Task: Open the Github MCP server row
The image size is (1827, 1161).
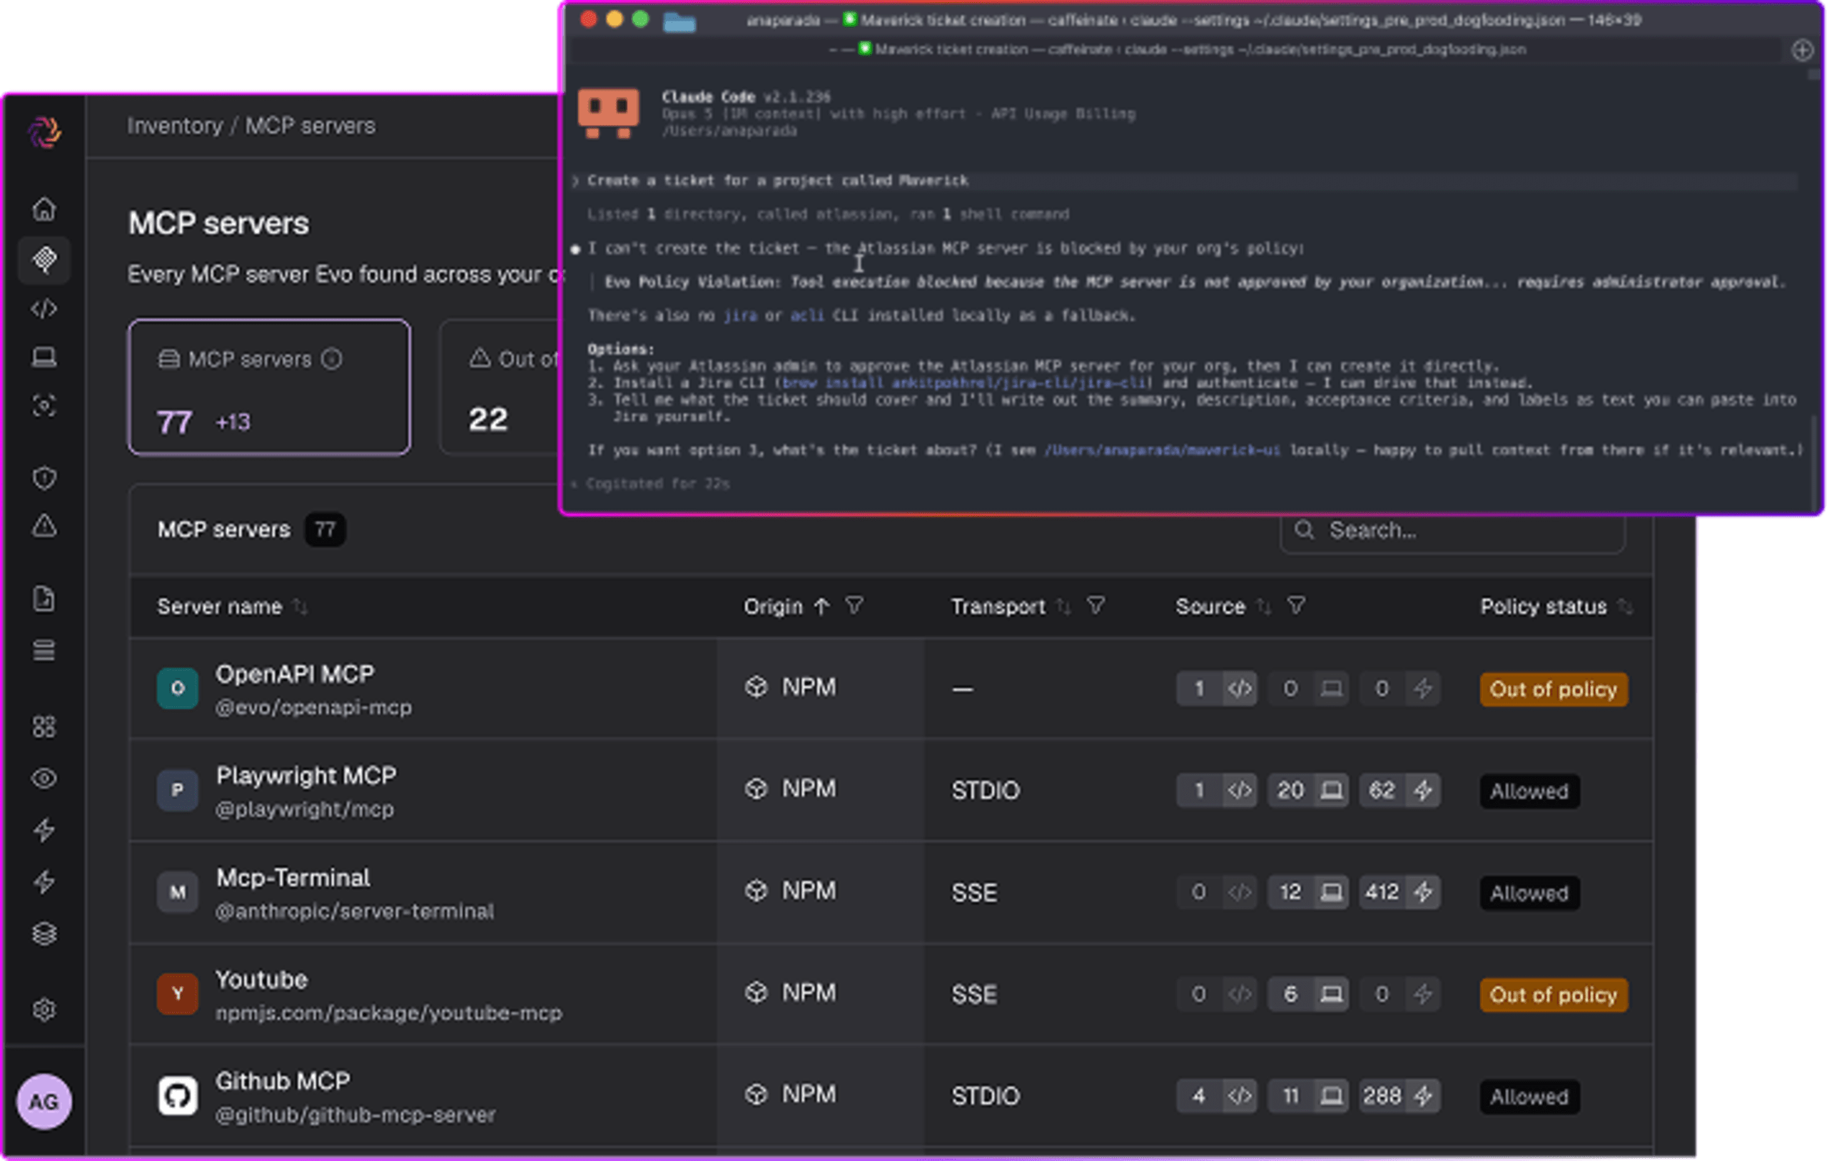Action: click(891, 1096)
